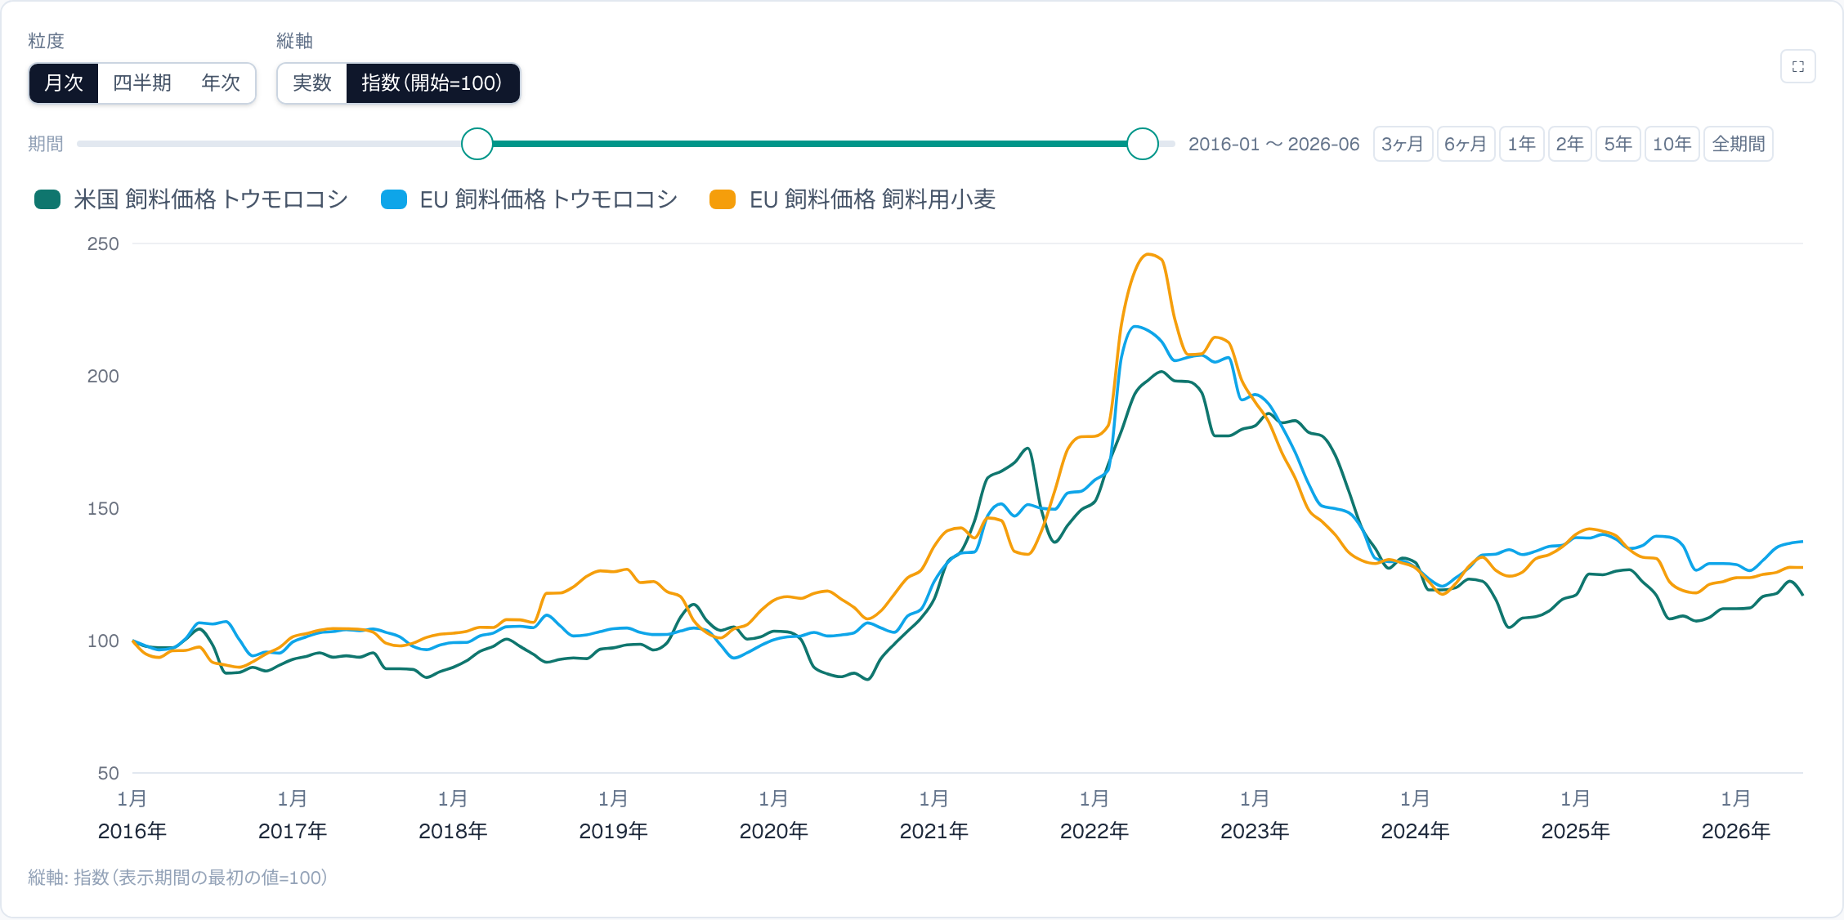Image resolution: width=1844 pixels, height=920 pixels.
Task: Click the 2022年 x-axis label
Action: [1094, 831]
